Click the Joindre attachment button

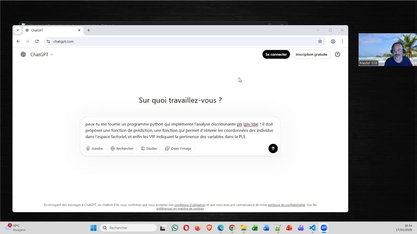click(94, 149)
